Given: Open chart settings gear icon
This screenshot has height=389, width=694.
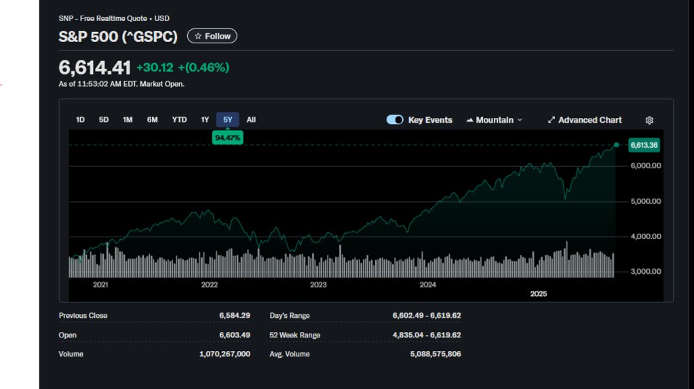Looking at the screenshot, I should pyautogui.click(x=649, y=120).
